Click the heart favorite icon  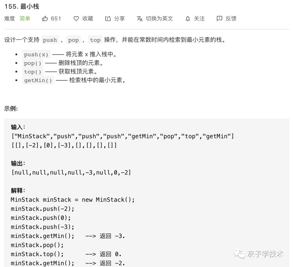76,19
